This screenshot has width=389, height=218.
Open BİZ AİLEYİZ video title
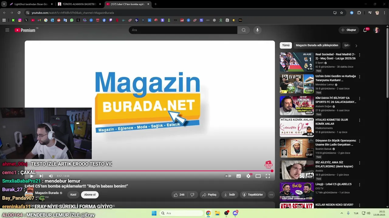334,164
